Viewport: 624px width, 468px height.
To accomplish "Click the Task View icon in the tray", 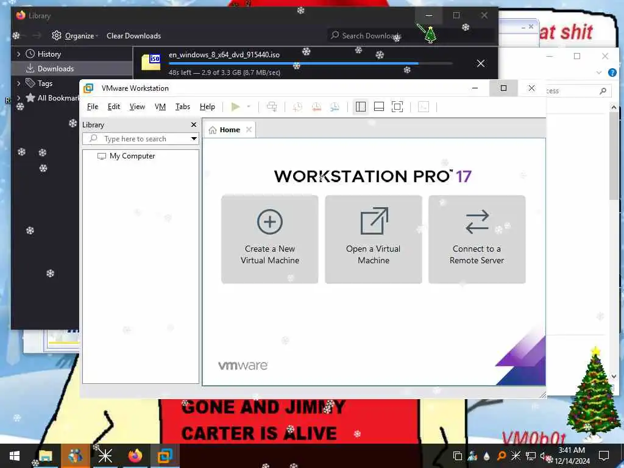I will pos(458,456).
